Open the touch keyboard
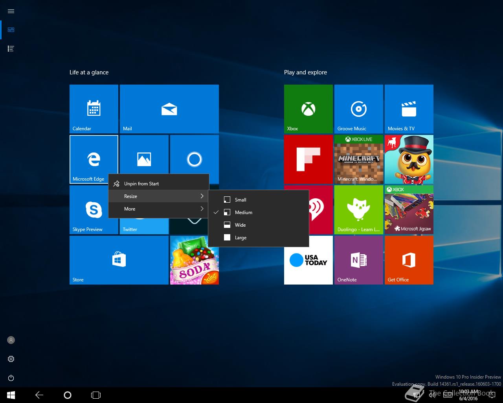Screen dimensions: 503x403 (x=448, y=395)
